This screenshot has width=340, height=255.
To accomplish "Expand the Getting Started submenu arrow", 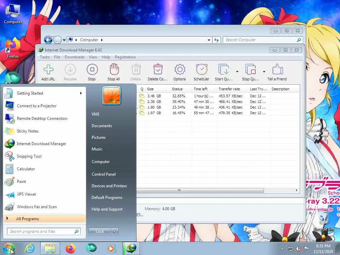I will coord(81,93).
